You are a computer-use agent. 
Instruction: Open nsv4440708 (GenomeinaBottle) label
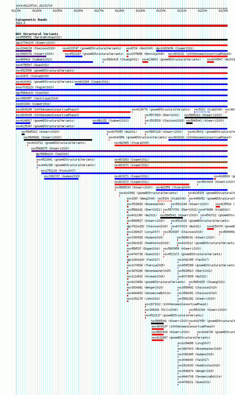200,377
